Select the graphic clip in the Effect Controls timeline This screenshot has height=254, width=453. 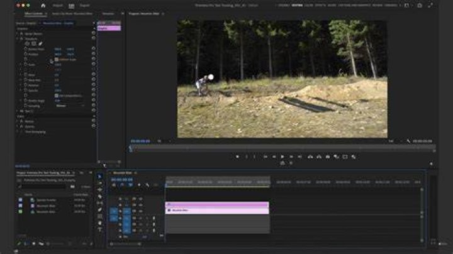[x=109, y=28]
